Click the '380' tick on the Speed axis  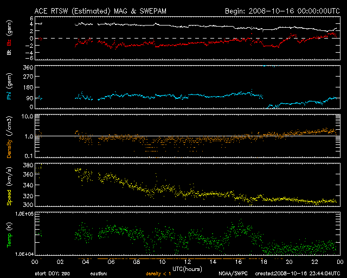click(x=28, y=165)
